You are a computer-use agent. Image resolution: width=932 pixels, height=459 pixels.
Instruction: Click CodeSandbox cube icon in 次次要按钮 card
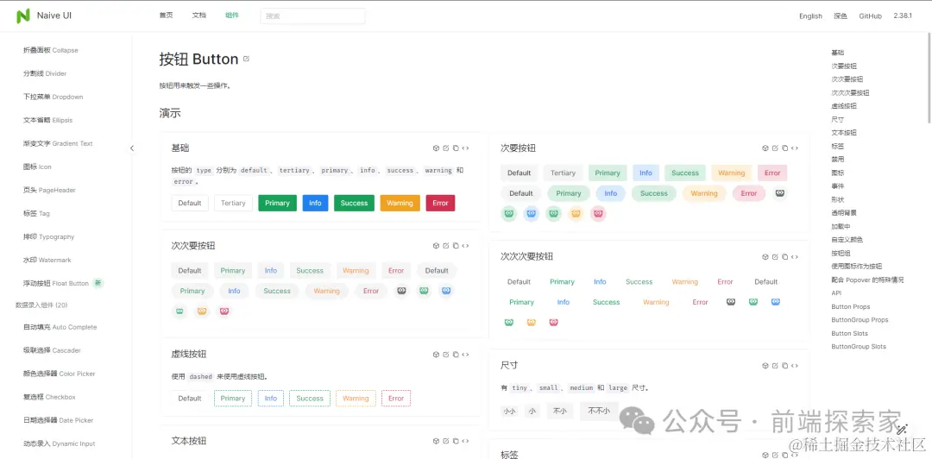[436, 246]
